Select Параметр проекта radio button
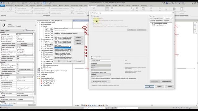The height and width of the screenshot is (111, 198). click(x=92, y=18)
